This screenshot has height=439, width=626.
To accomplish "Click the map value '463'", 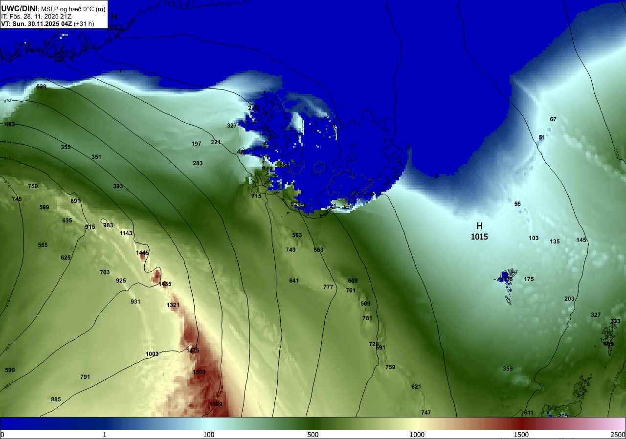I will click(10, 124).
